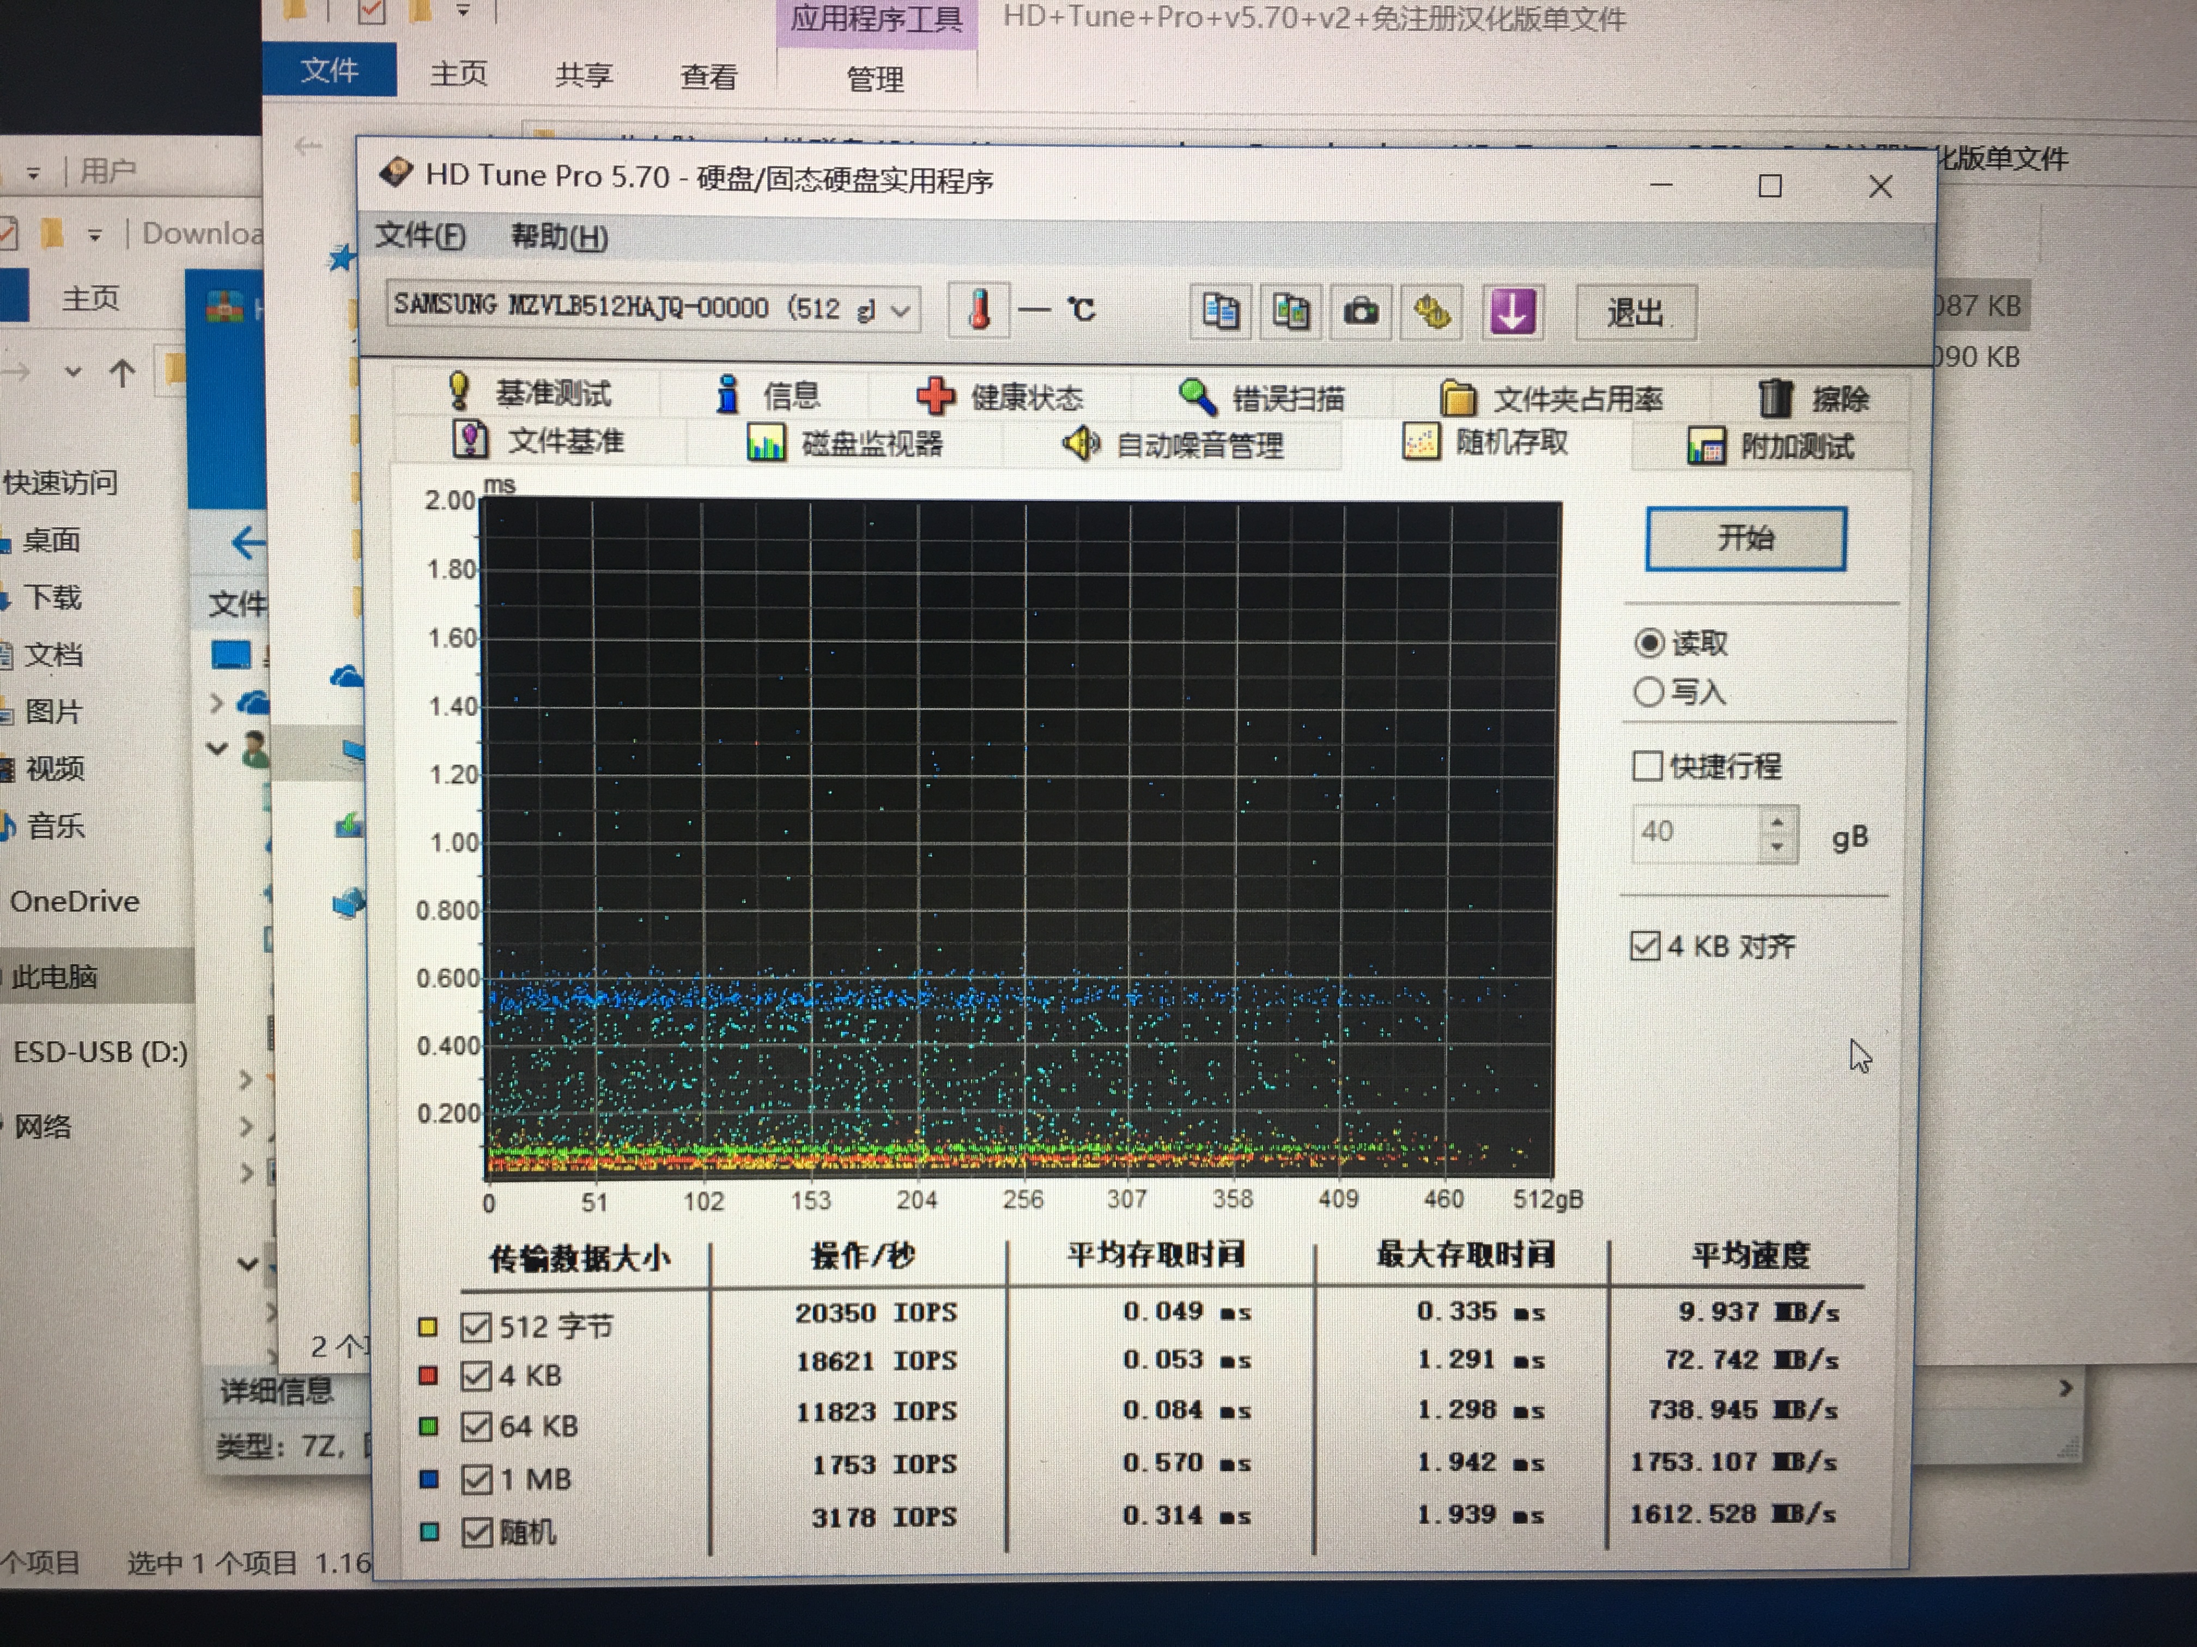Switch to the 磁盘监视器 disk monitor tab
The image size is (2197, 1647).
(x=844, y=443)
